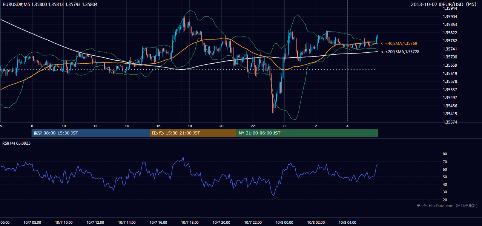Click the 2013-10-07 EUR/USD (M5) chart title
The height and width of the screenshot is (226, 482).
(444, 4)
